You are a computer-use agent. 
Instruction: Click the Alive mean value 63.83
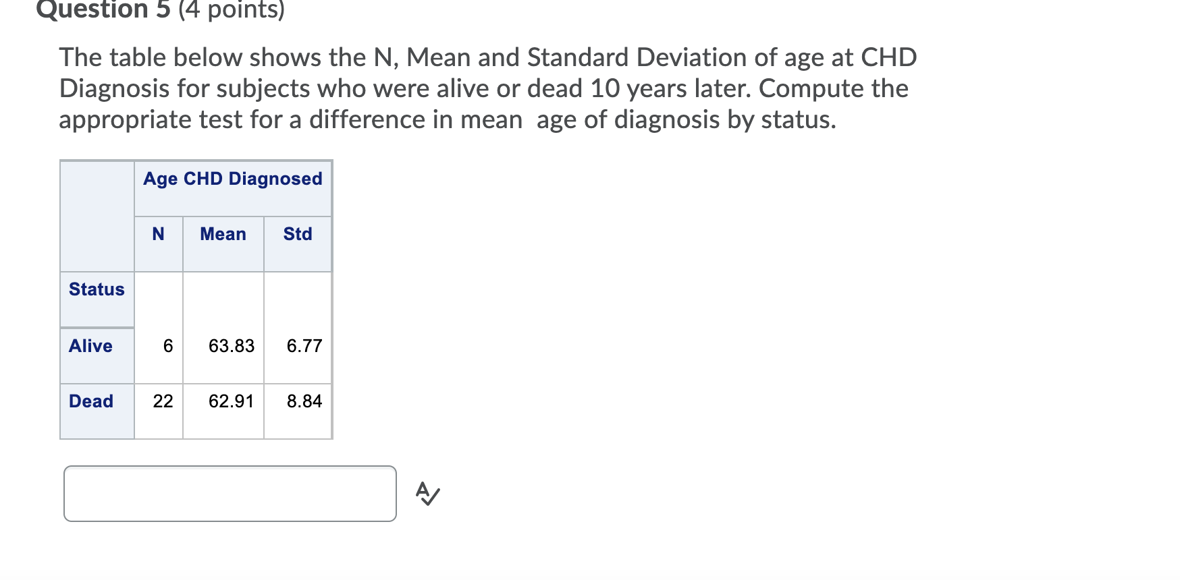[231, 346]
